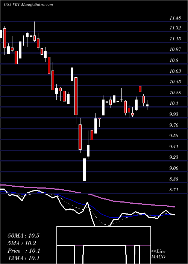The image size is (188, 264).
Task: Click the 5MA : 10.2 reading
Action: pyautogui.click(x=22, y=243)
